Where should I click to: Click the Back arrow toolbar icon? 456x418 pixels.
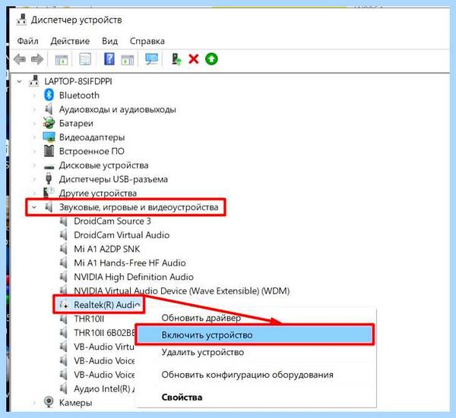20,59
